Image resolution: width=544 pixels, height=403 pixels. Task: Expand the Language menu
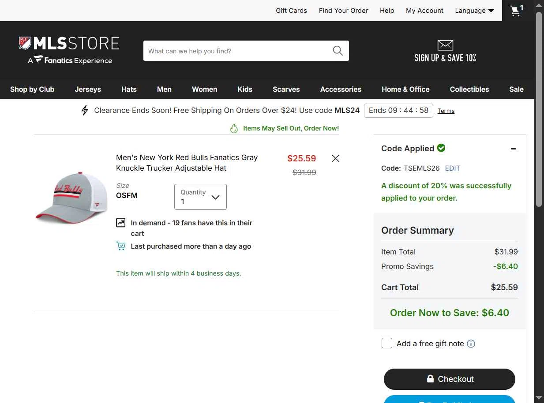click(x=474, y=11)
